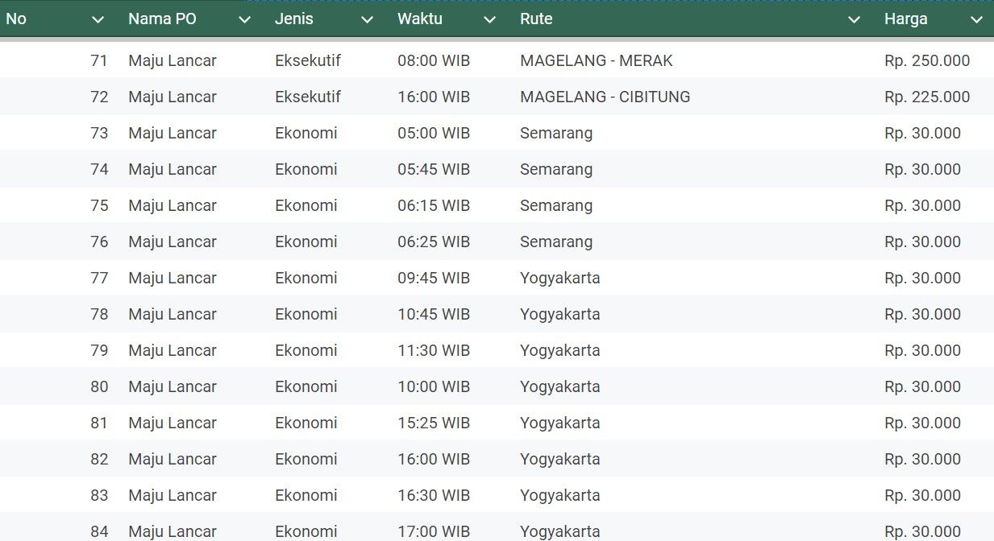Click the No column header

[x=16, y=19]
